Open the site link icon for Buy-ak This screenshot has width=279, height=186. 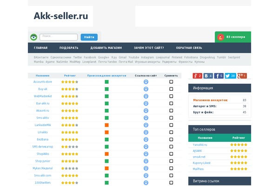146,89
